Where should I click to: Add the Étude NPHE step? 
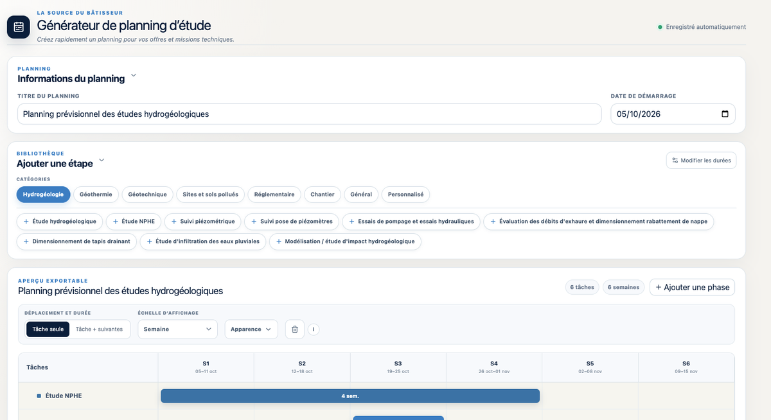(x=134, y=221)
